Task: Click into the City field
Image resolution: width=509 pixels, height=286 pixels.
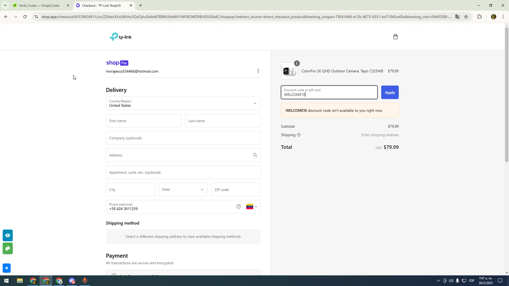Action: [x=130, y=189]
